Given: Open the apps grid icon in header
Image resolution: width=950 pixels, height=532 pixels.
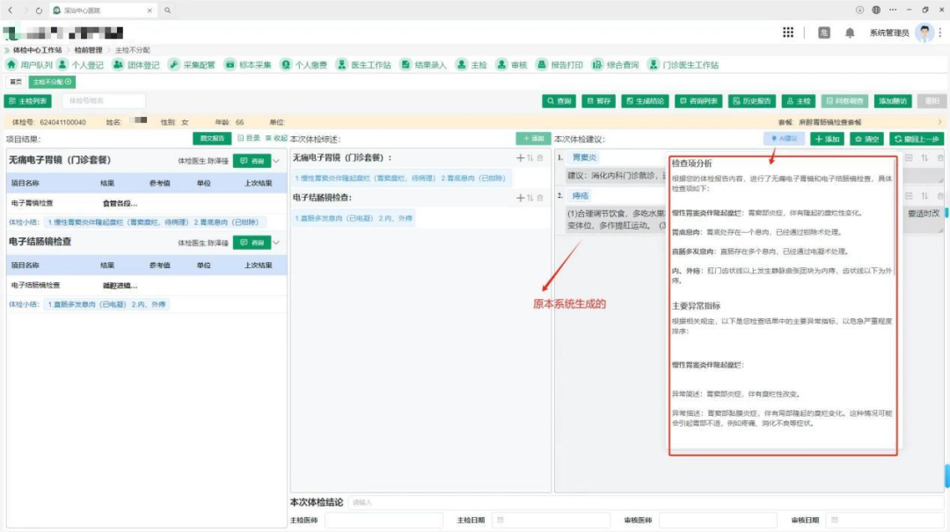Looking at the screenshot, I should point(788,33).
